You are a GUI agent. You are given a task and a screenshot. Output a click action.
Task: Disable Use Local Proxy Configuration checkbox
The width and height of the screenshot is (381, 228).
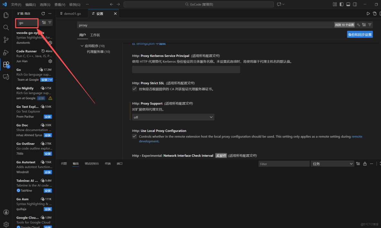tap(134, 136)
